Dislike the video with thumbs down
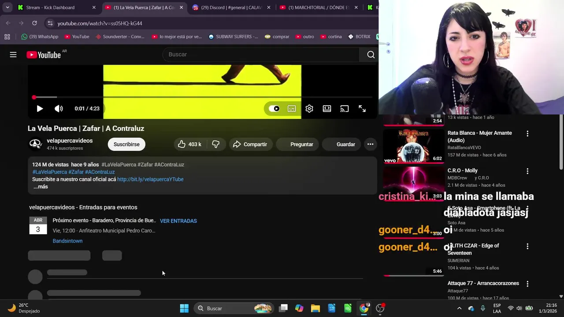This screenshot has height=317, width=564. [x=216, y=144]
